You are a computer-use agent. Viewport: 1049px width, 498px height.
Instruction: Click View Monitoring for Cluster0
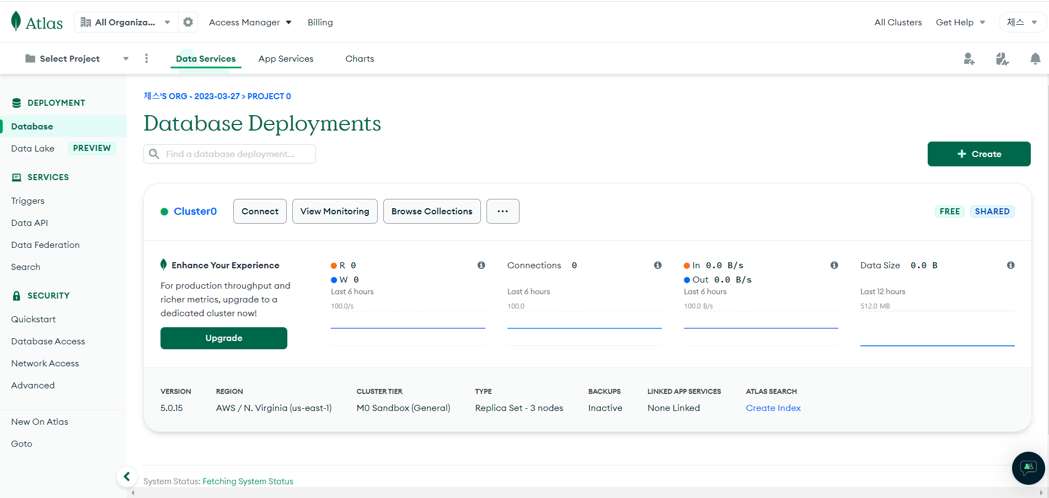[x=335, y=211]
